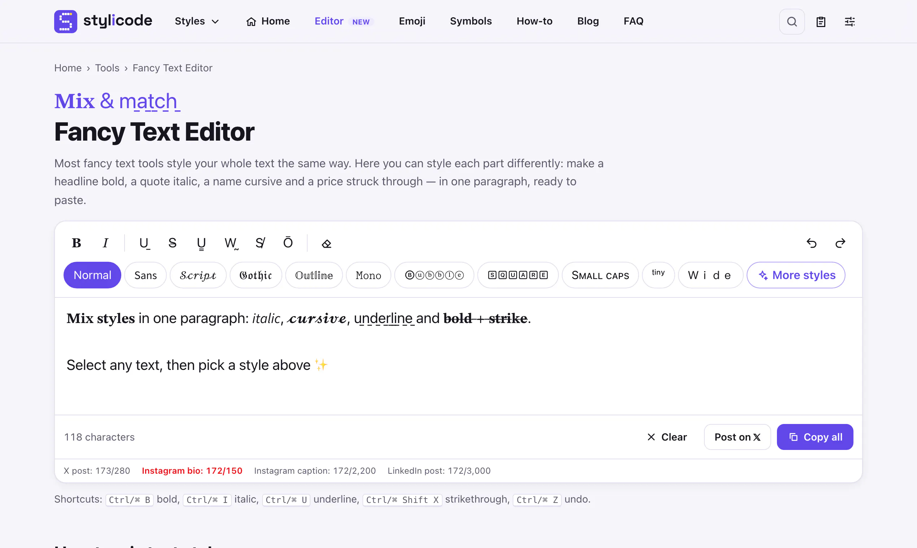Toggle Italic formatting button
917x548 pixels.
tap(105, 243)
